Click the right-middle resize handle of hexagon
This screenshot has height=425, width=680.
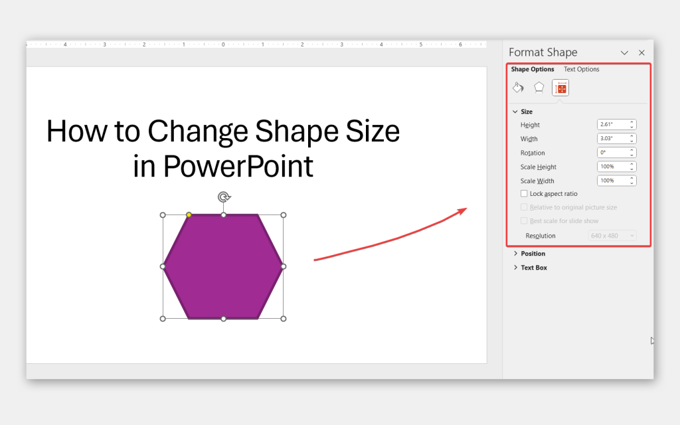click(284, 267)
